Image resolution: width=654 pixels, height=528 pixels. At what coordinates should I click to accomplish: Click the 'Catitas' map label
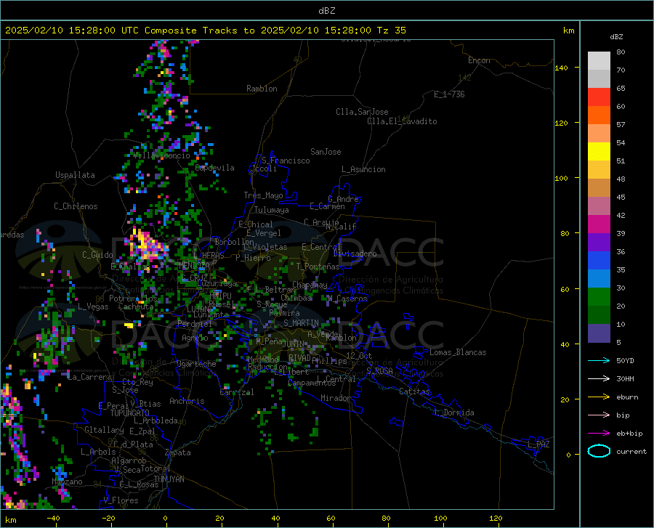coord(415,391)
